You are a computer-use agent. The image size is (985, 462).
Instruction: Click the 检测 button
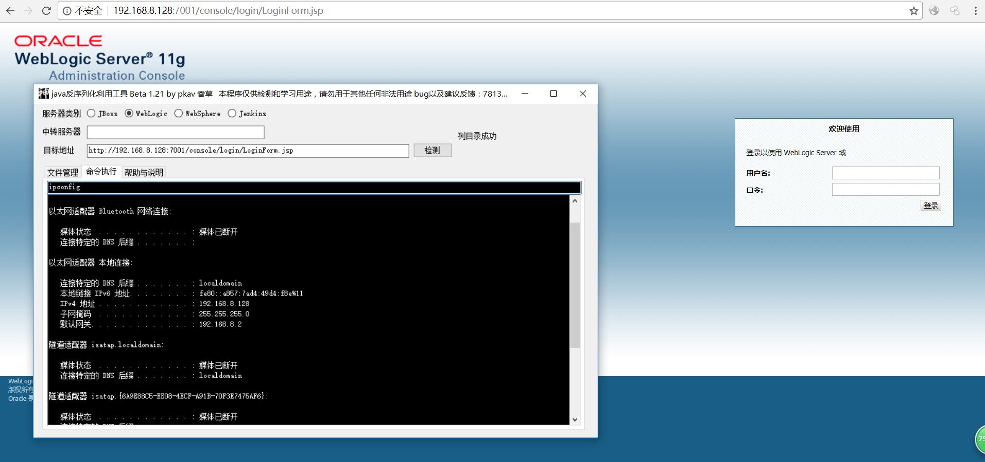[433, 150]
